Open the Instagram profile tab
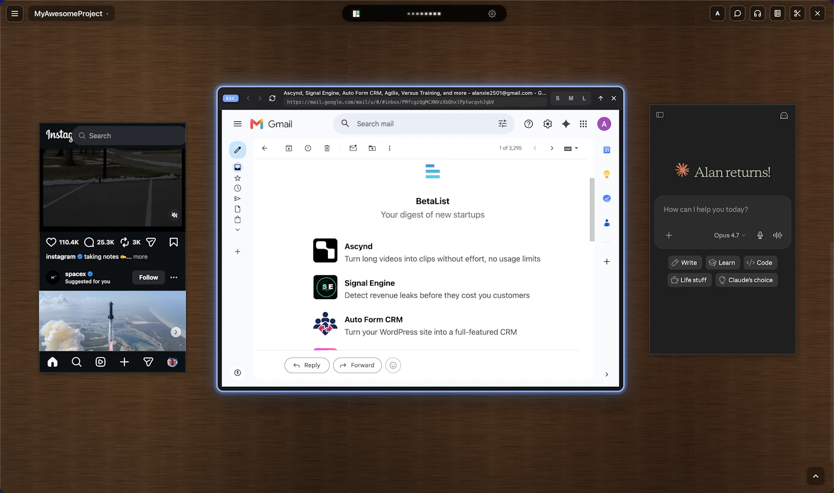This screenshot has width=834, height=493. tap(173, 362)
